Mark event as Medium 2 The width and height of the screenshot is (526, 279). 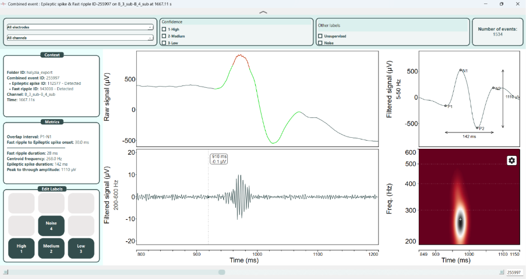51,249
